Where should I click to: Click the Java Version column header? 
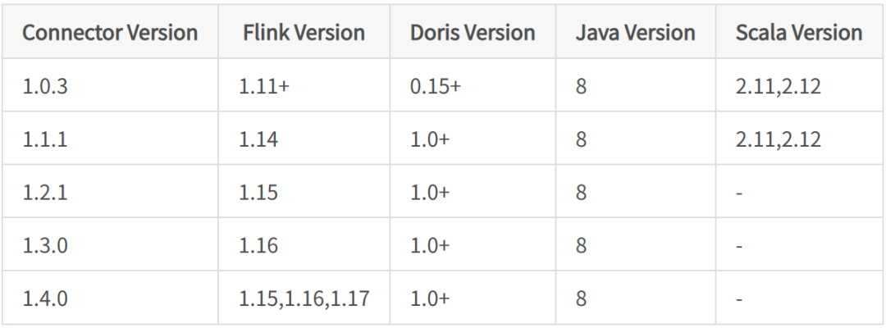[635, 34]
